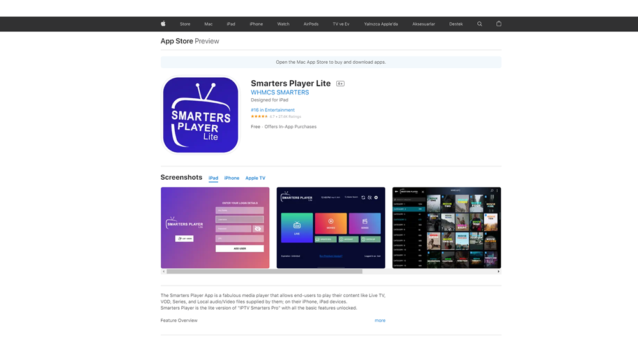Open the Yalnızca Apple'da menu

pos(381,24)
